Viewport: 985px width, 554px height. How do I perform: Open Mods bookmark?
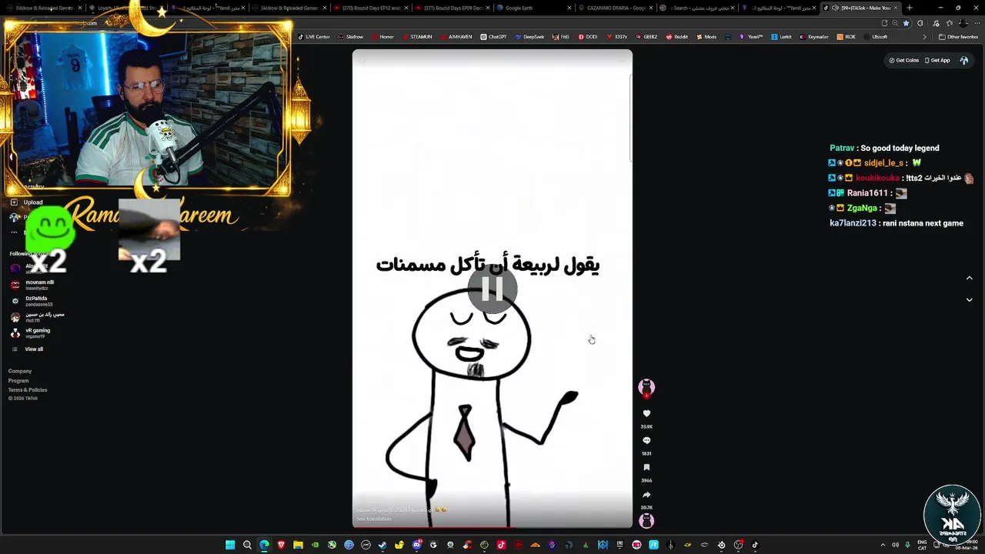coord(706,37)
